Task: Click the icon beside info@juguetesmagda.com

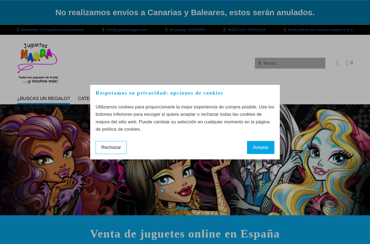Action: [x=103, y=30]
